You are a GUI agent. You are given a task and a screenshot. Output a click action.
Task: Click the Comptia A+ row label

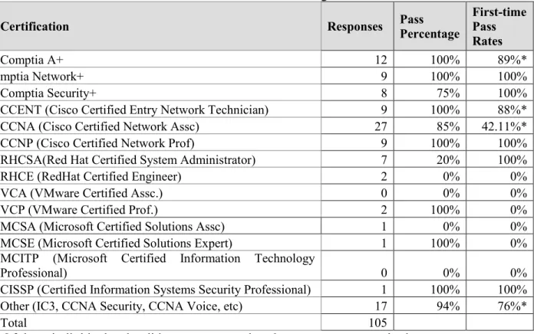pyautogui.click(x=31, y=60)
